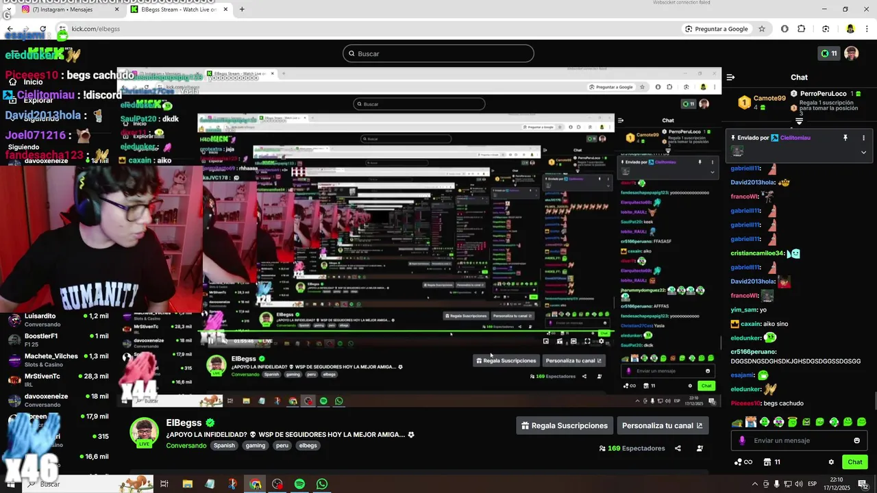The width and height of the screenshot is (877, 493).
Task: Click caxain username in chat
Action: [751, 324]
